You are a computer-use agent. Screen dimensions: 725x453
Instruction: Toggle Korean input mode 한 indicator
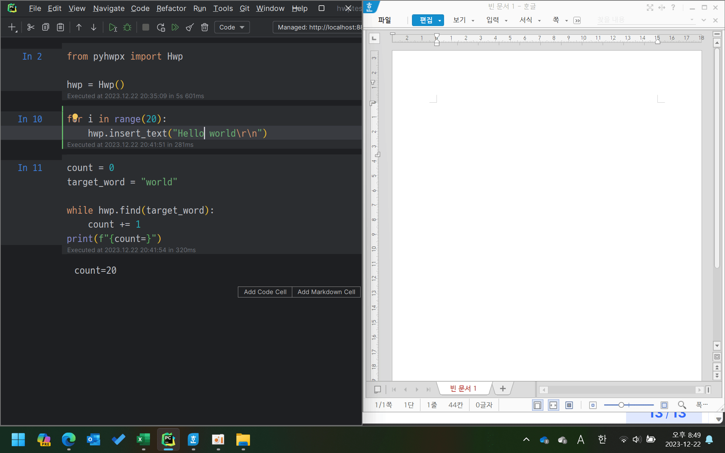(602, 439)
